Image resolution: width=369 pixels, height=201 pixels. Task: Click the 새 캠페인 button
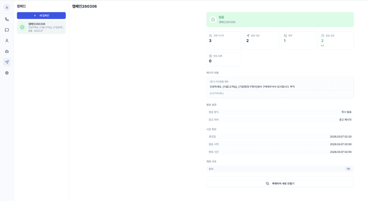click(41, 16)
